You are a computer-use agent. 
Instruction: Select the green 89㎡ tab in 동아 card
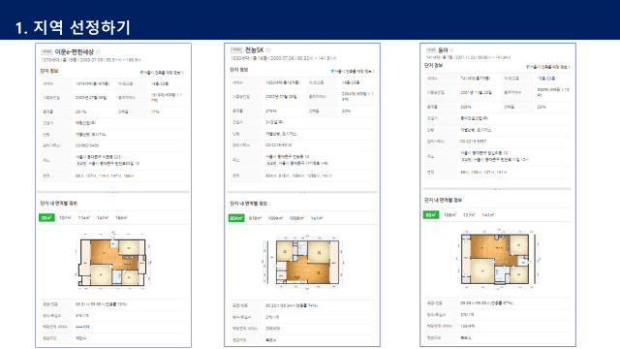[x=431, y=215]
